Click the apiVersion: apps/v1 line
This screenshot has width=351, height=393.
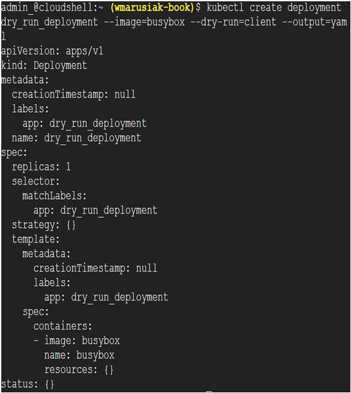coord(52,51)
